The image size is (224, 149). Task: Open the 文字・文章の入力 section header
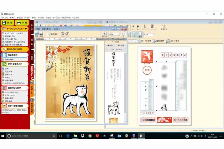tap(15, 64)
